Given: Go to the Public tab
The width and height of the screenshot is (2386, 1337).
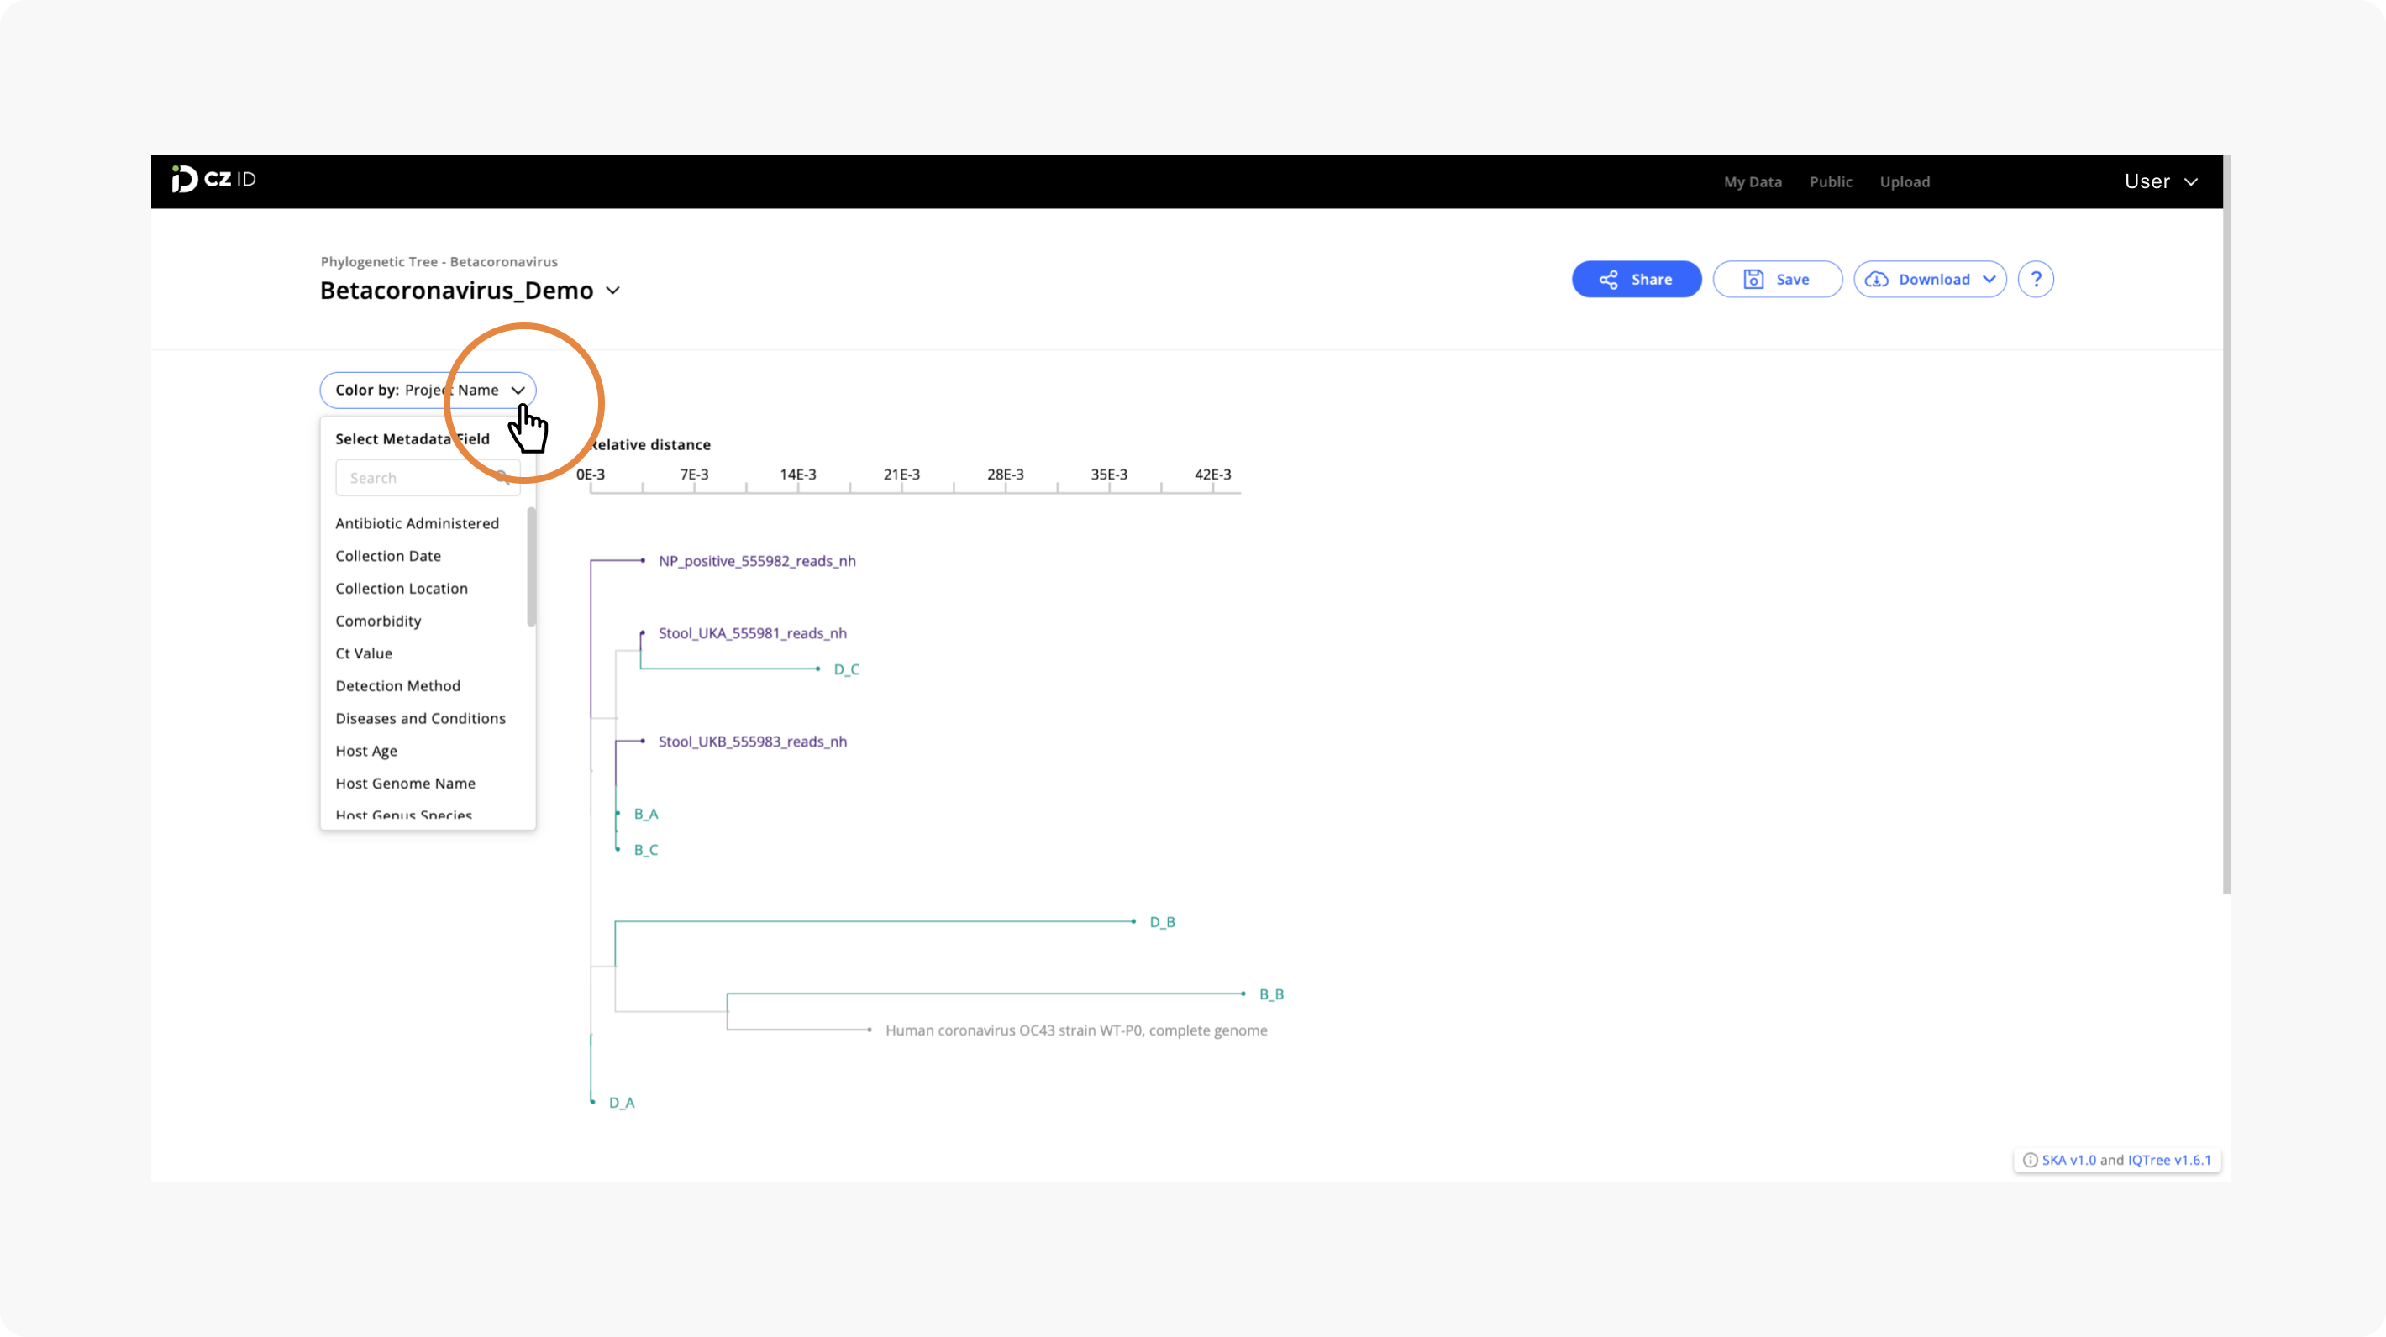Looking at the screenshot, I should tap(1831, 181).
